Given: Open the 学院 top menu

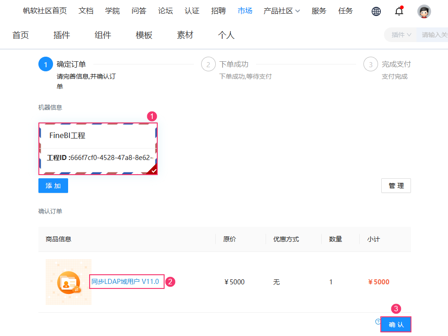Looking at the screenshot, I should point(112,11).
